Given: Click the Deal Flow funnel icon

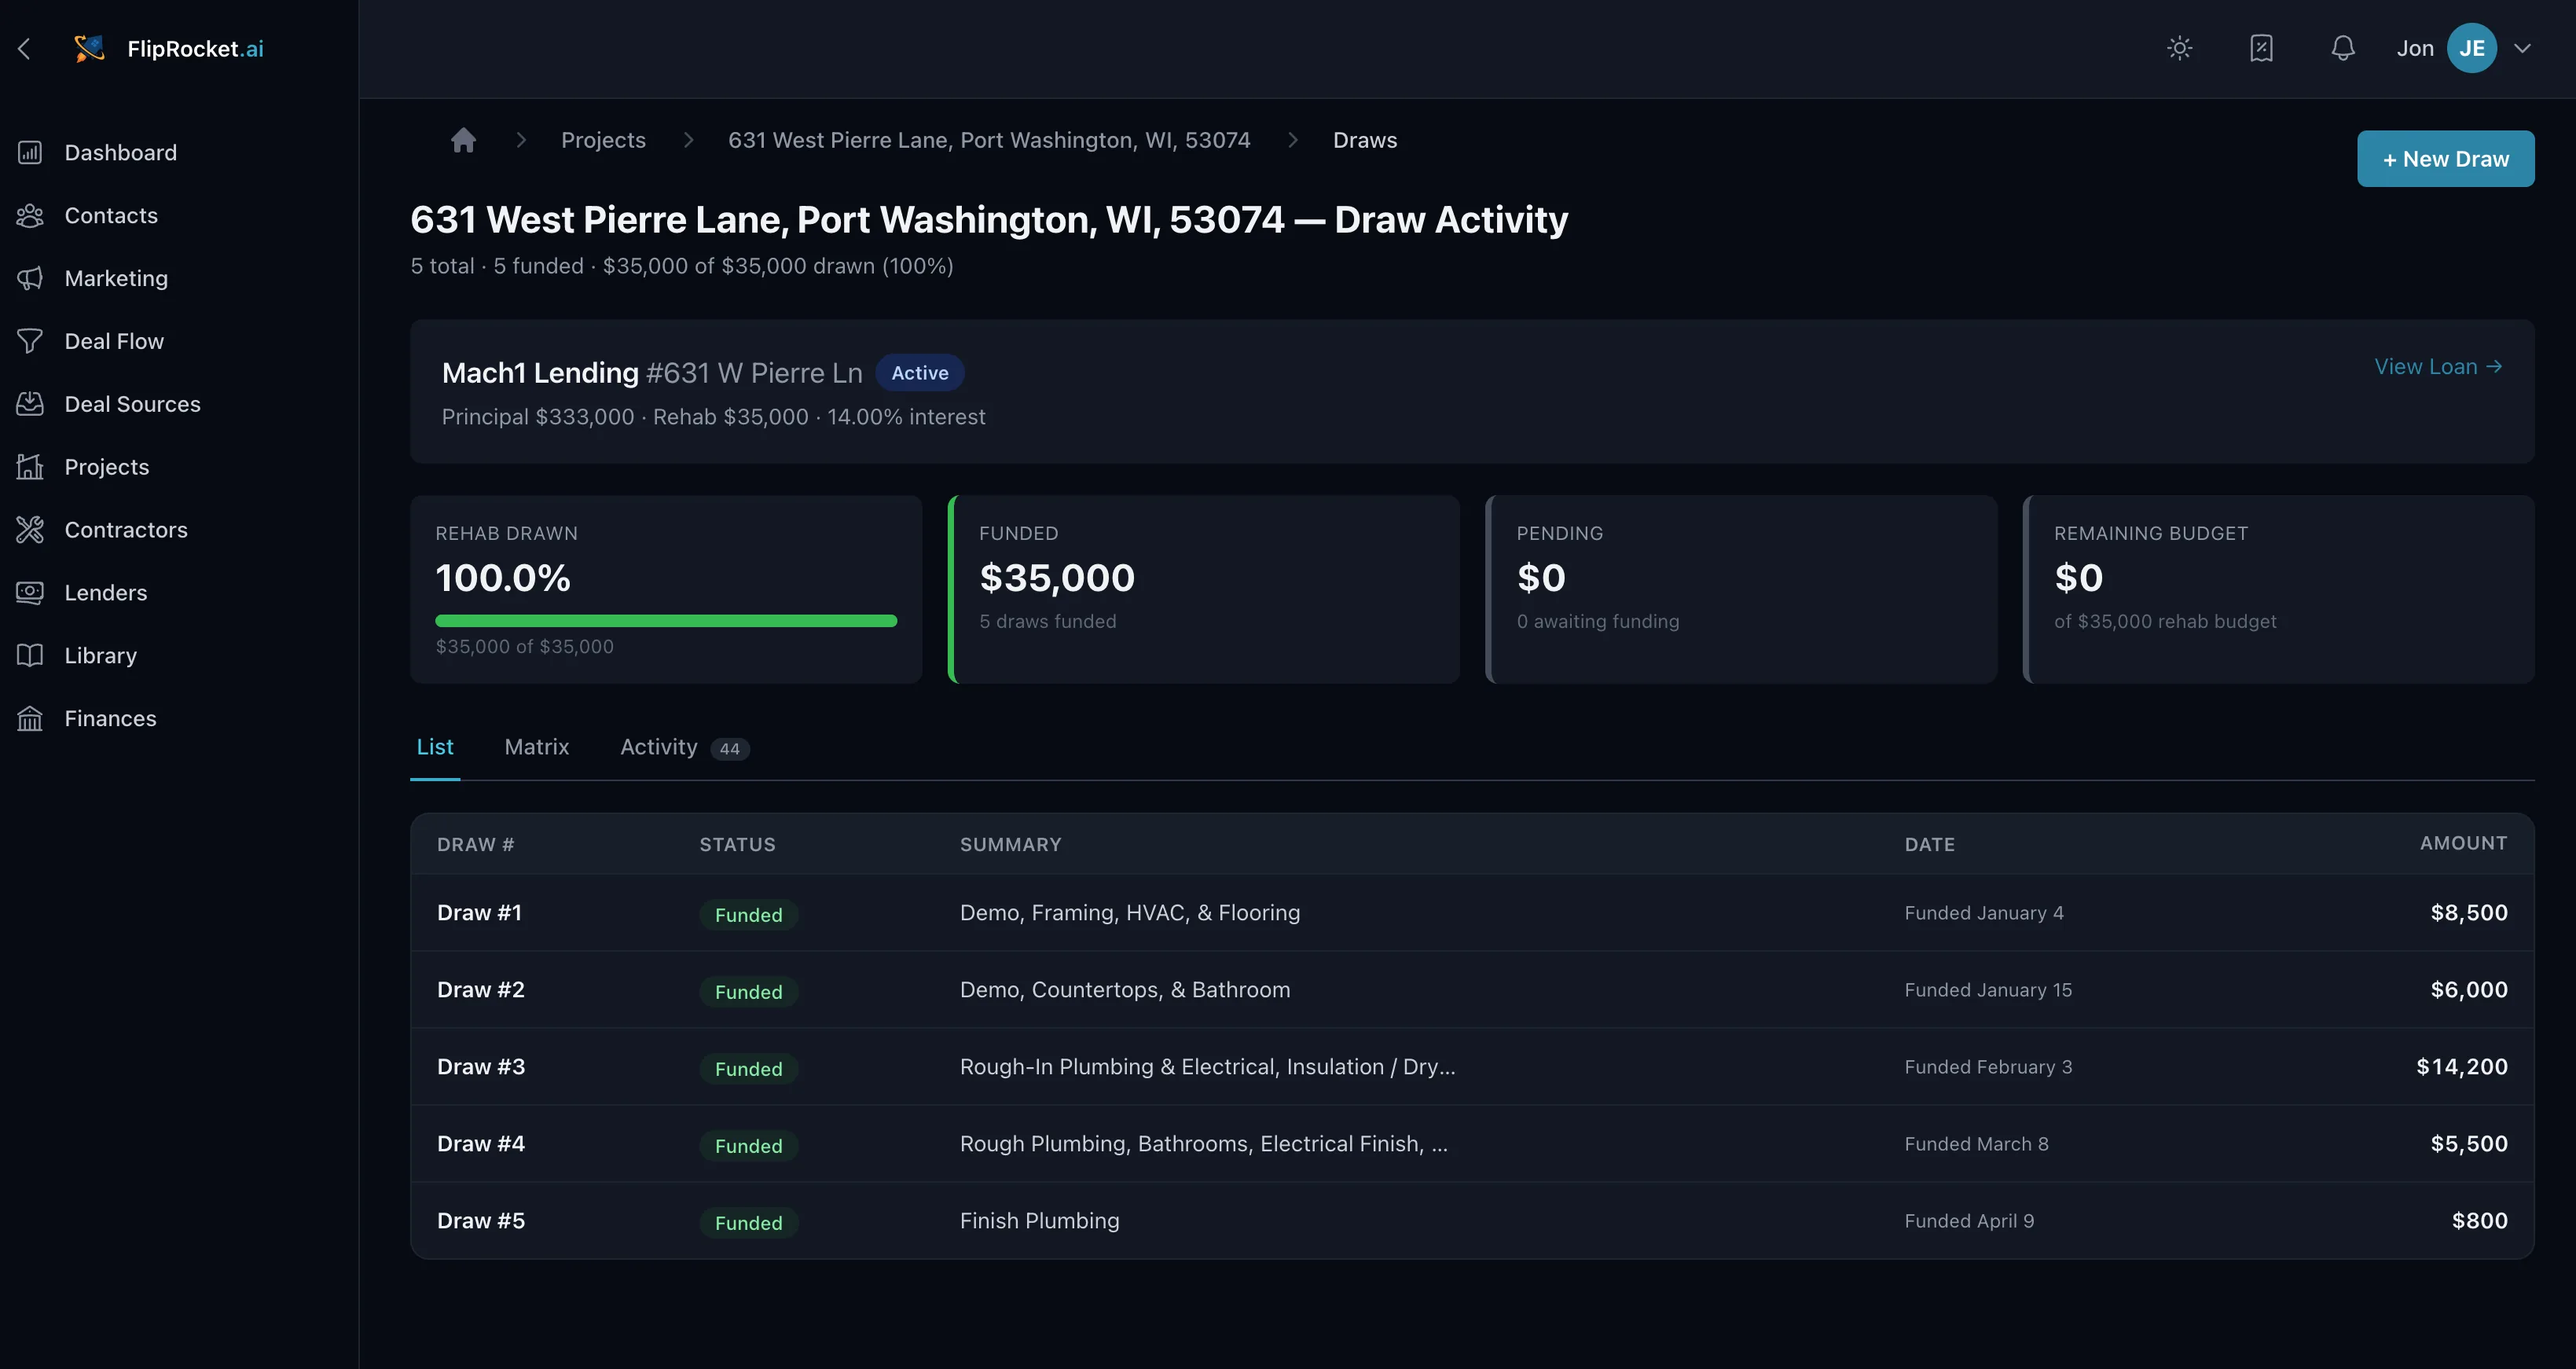Looking at the screenshot, I should pos(30,341).
